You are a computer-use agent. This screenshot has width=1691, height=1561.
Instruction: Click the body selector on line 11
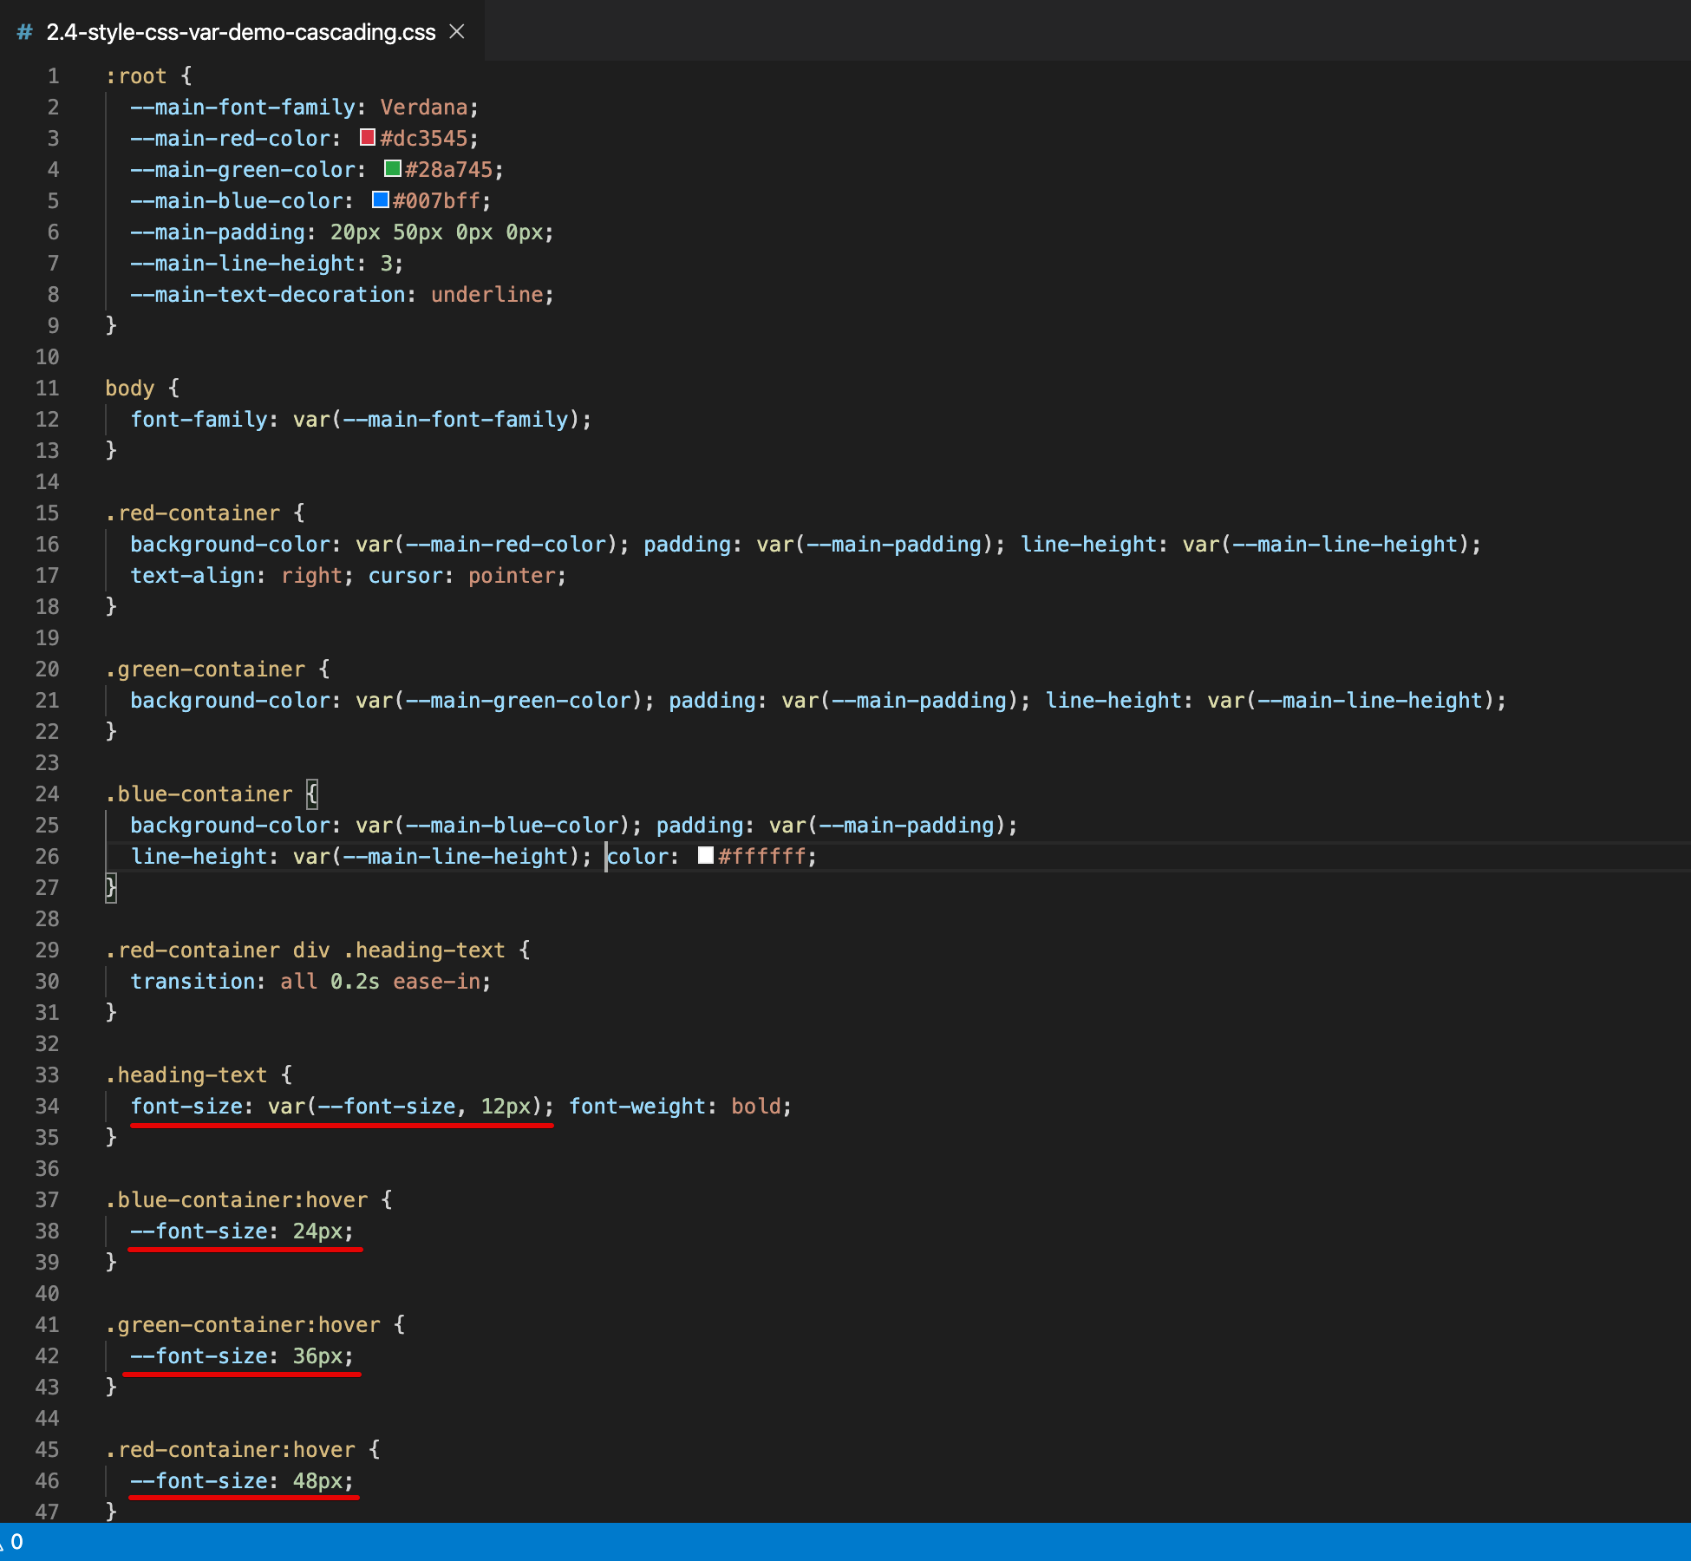pos(130,389)
